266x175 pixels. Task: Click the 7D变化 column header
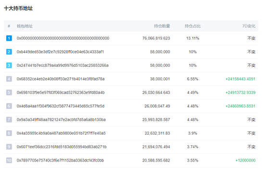coord(249,26)
